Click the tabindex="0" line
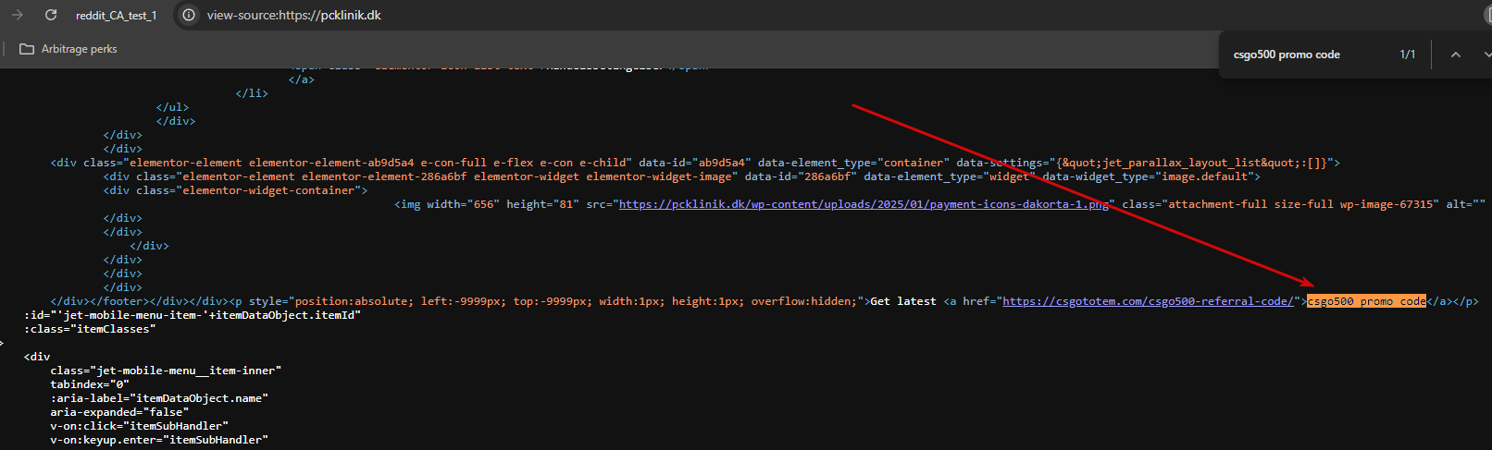The width and height of the screenshot is (1492, 450). (x=90, y=384)
